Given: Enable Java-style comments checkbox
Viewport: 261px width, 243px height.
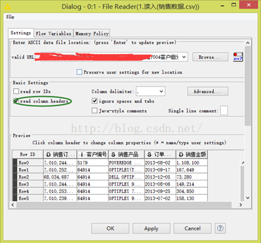Looking at the screenshot, I should (x=95, y=110).
